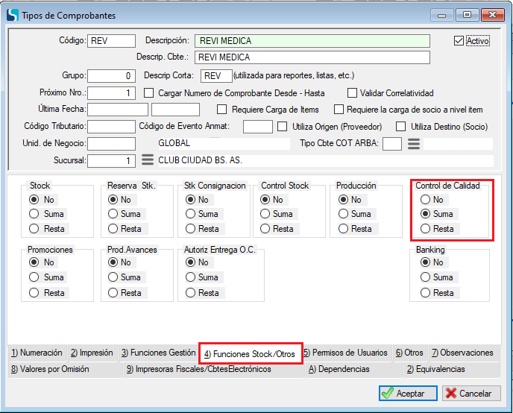The height and width of the screenshot is (413, 513).
Task: Select Resta under Control de Calidad
Action: (425, 229)
